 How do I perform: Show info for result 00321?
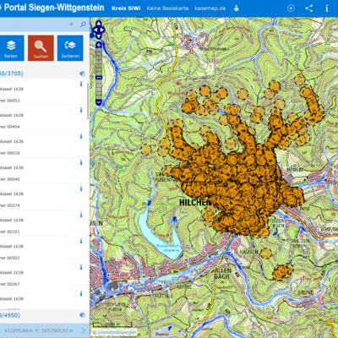click(81, 215)
